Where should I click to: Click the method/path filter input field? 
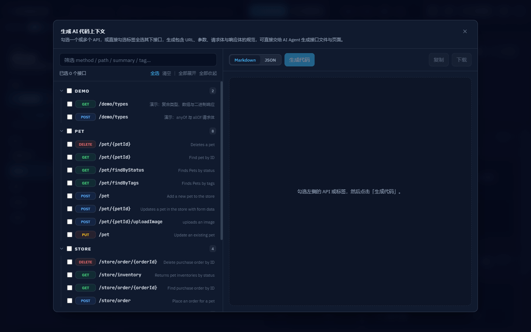click(x=138, y=60)
